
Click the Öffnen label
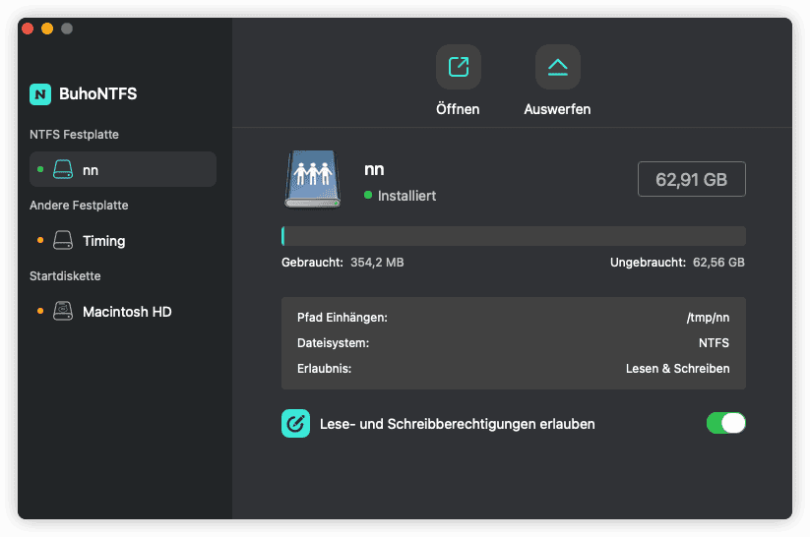(458, 109)
